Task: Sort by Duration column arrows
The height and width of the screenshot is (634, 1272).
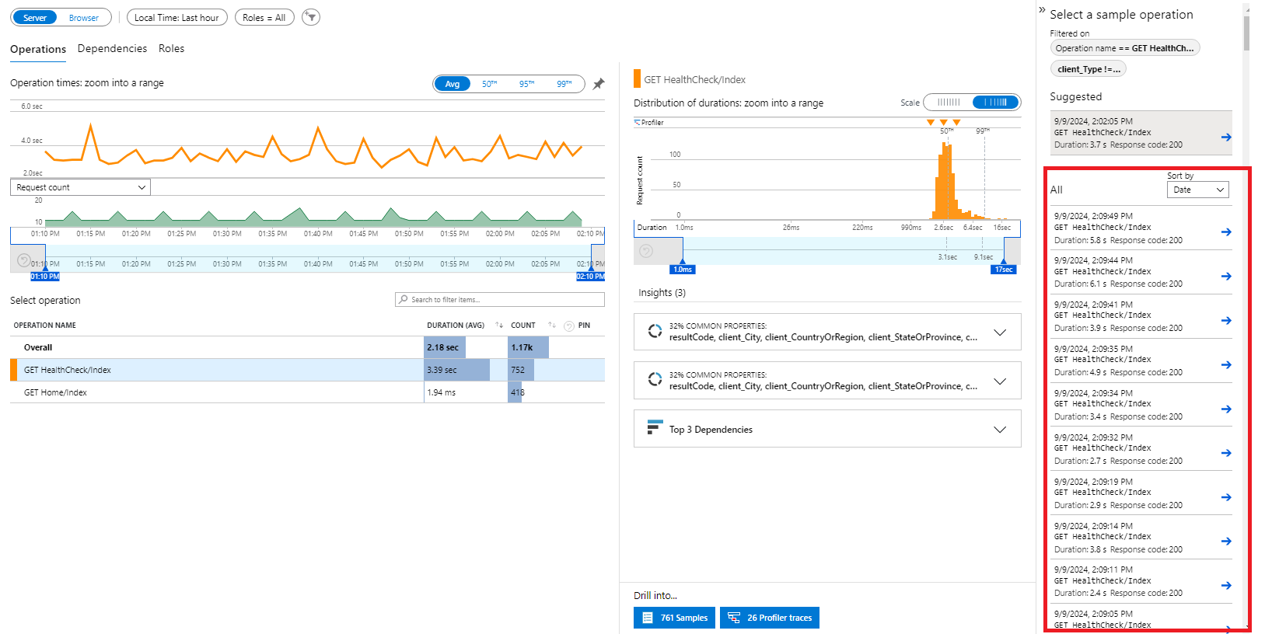Action: (499, 325)
